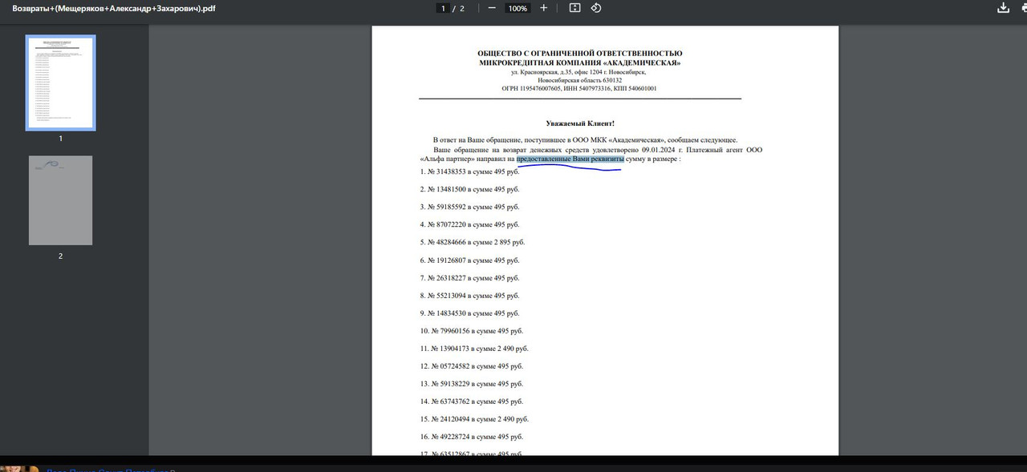Click the 100% zoom level field
The image size is (1027, 472).
click(518, 8)
